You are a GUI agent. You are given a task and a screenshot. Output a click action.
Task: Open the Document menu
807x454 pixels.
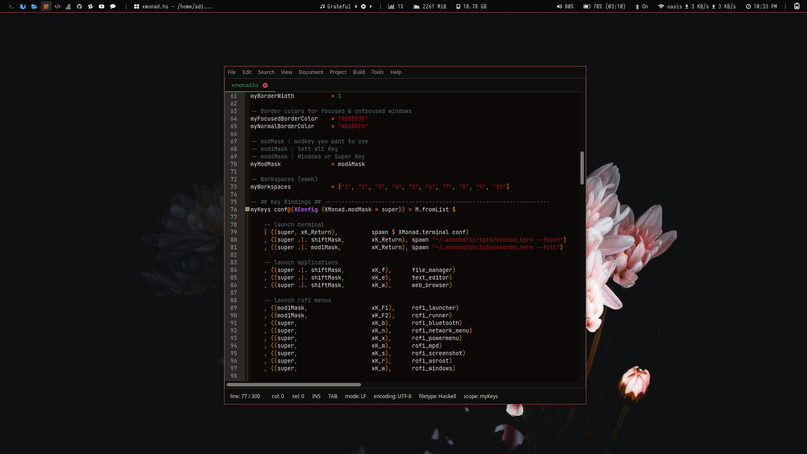click(311, 72)
